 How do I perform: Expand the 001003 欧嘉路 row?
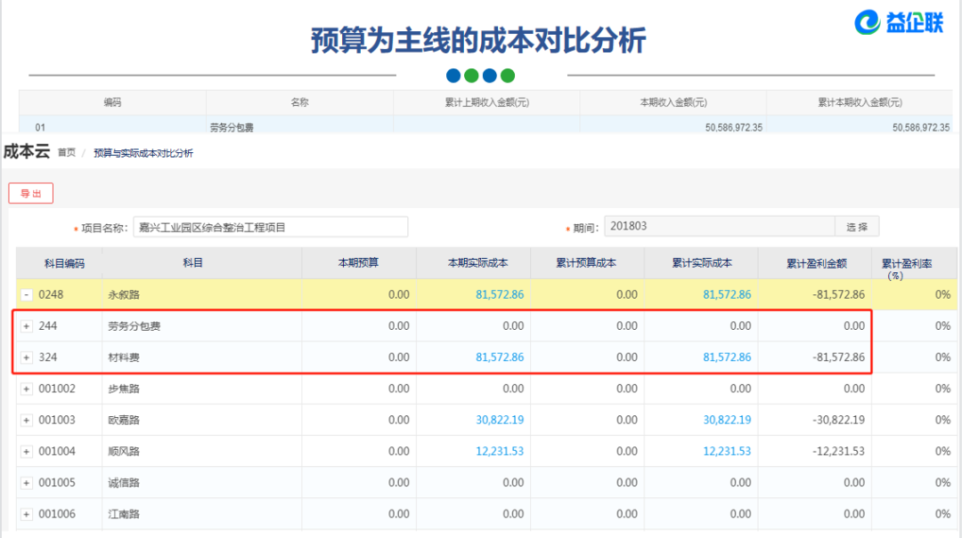pos(27,420)
